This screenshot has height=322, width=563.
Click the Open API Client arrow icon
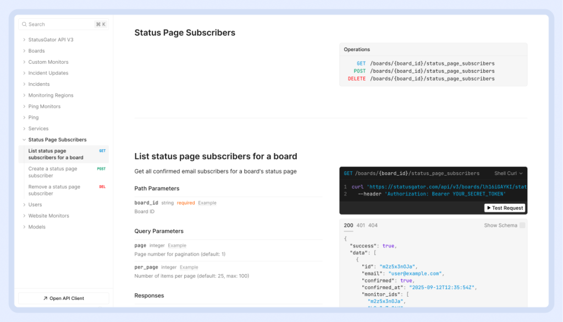(x=45, y=298)
